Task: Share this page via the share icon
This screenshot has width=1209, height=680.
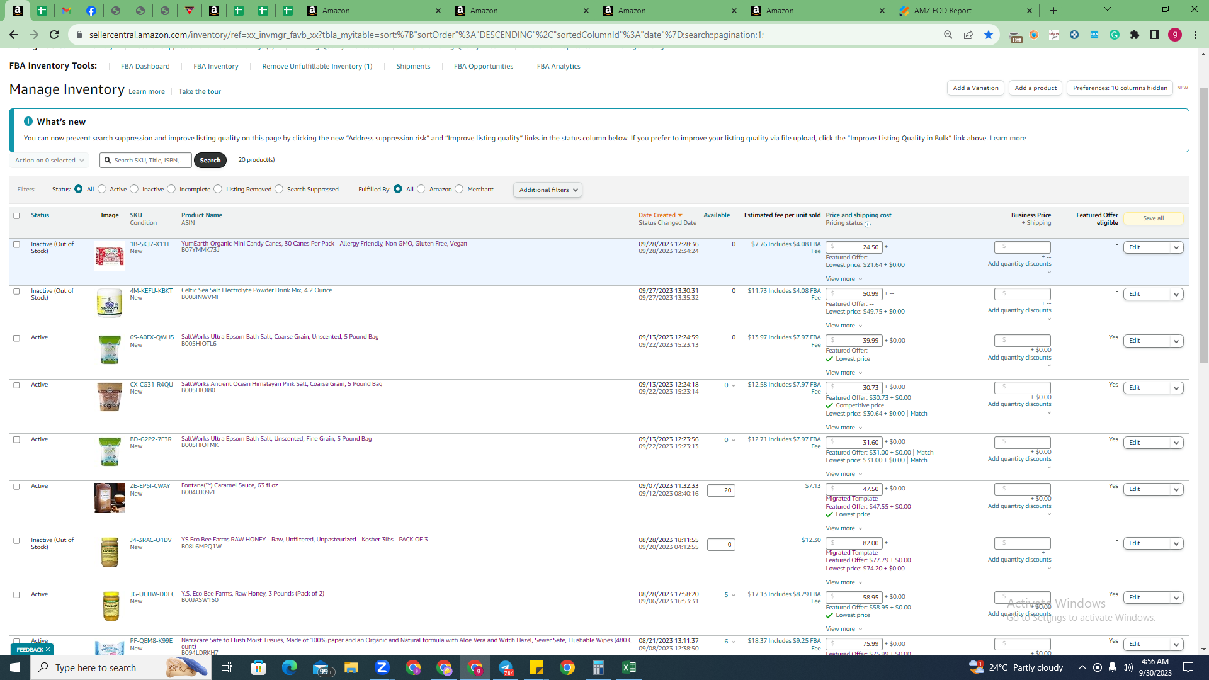Action: point(968,35)
